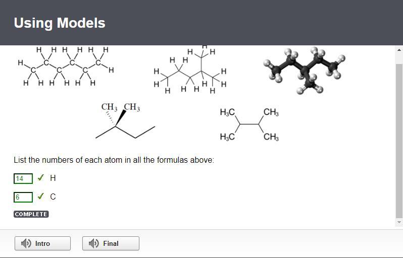Click the Using Models heading
This screenshot has height=258, width=403.
click(x=60, y=23)
